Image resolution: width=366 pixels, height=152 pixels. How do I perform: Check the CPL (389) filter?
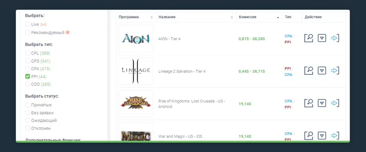[x=28, y=53]
